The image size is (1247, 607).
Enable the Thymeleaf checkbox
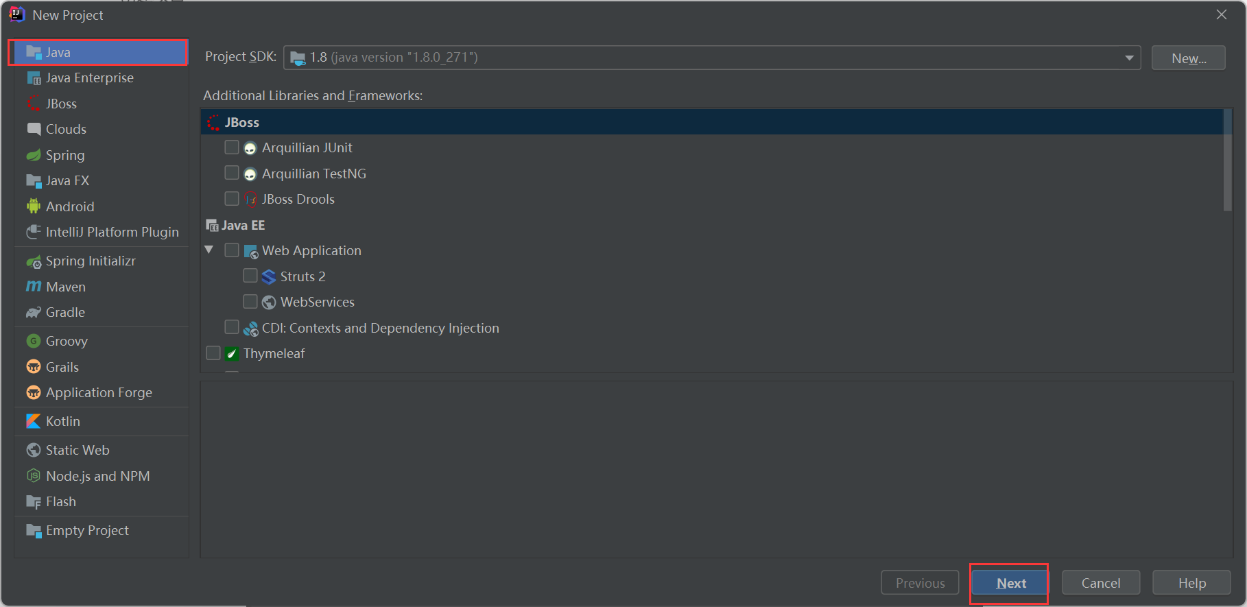tap(213, 353)
